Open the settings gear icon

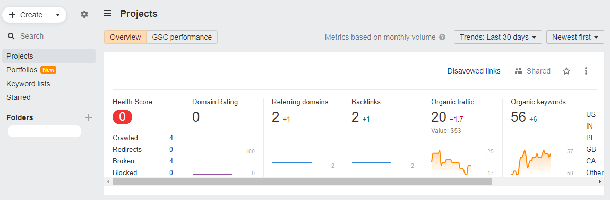pyautogui.click(x=84, y=14)
